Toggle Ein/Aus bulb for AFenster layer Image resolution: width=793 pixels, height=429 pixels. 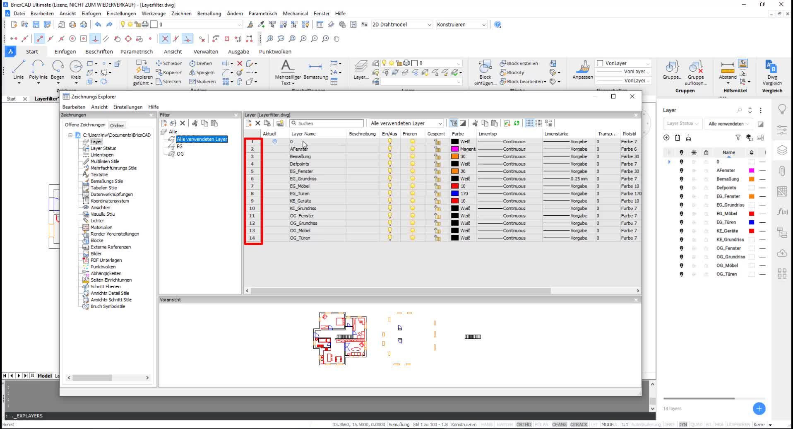(x=389, y=149)
